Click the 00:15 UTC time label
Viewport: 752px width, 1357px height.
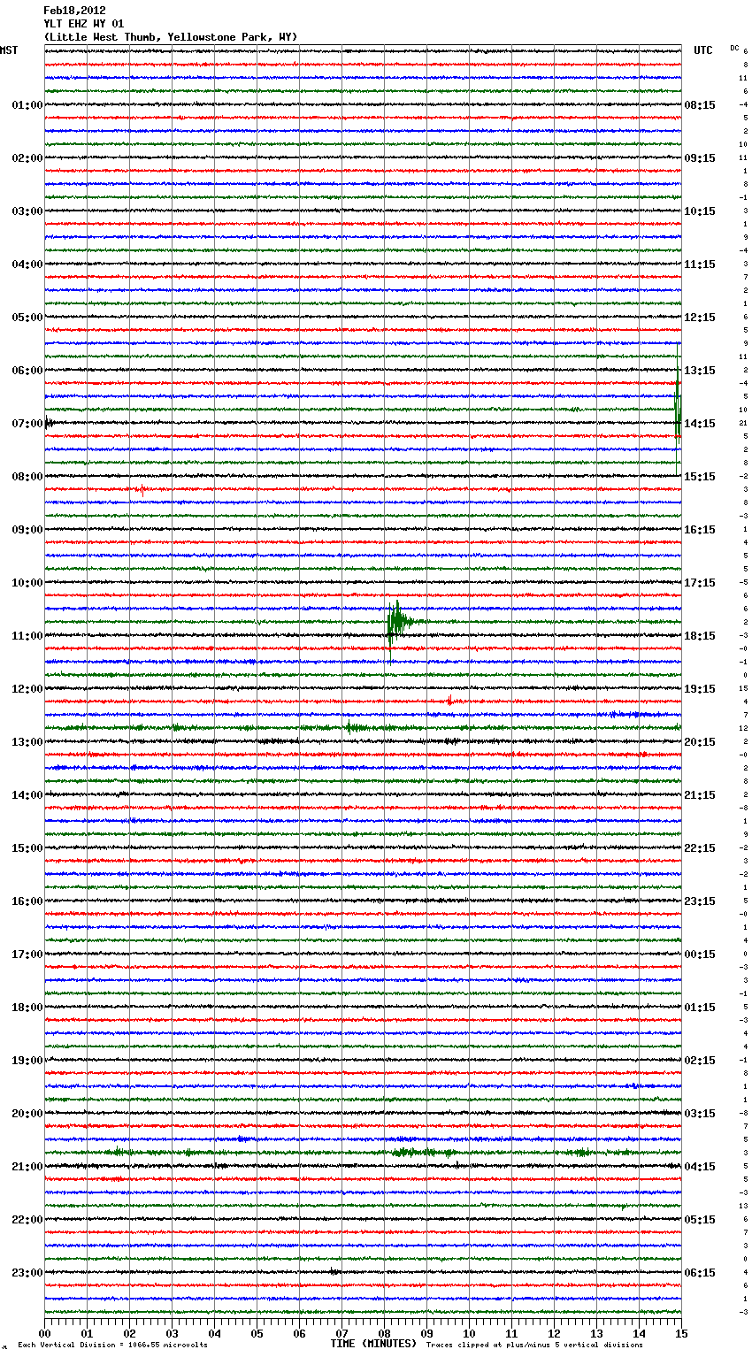tap(700, 954)
